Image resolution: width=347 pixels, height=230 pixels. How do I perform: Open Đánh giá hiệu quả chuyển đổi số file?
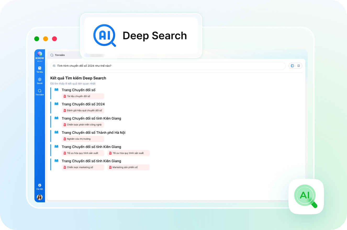click(83, 111)
